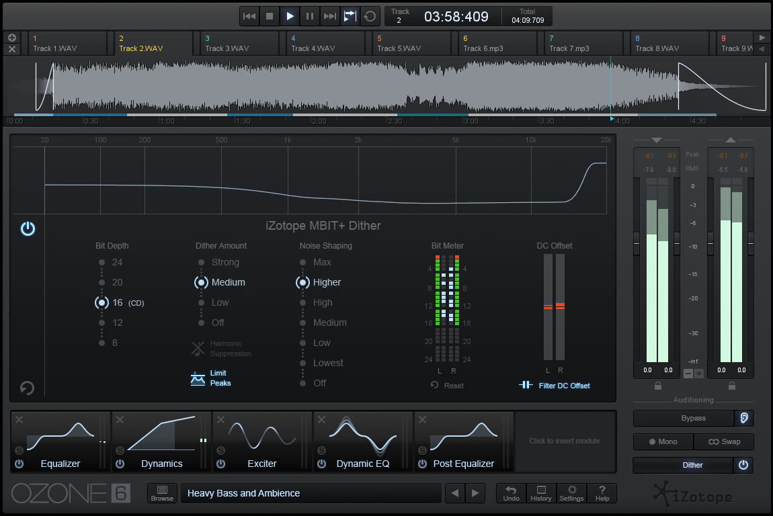The width and height of the screenshot is (773, 516).
Task: Go to next preset arrow
Action: 475,493
